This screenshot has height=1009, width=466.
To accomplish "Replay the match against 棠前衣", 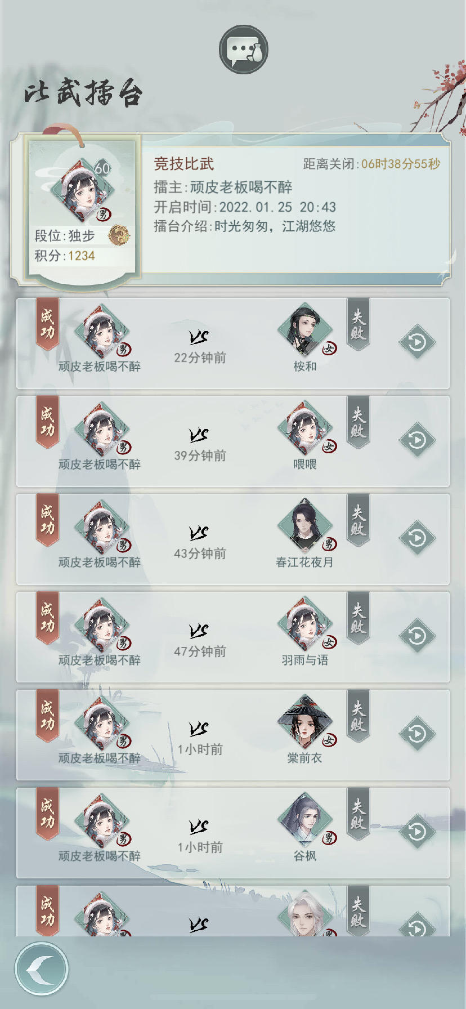I will 417,734.
